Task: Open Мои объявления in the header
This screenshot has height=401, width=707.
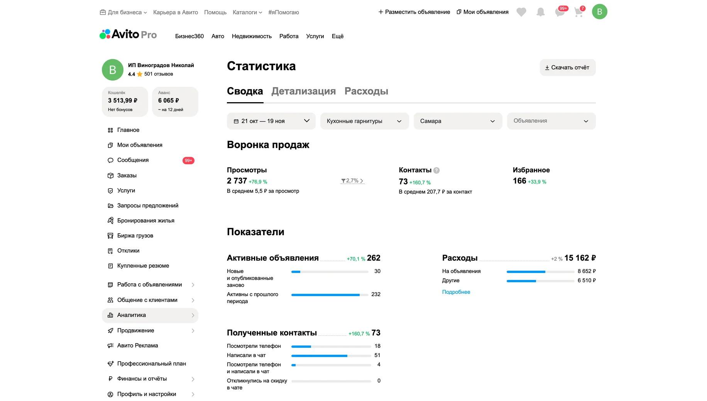Action: click(x=482, y=12)
